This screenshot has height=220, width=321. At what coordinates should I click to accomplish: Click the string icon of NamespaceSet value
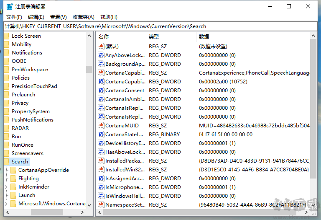tap(101, 204)
